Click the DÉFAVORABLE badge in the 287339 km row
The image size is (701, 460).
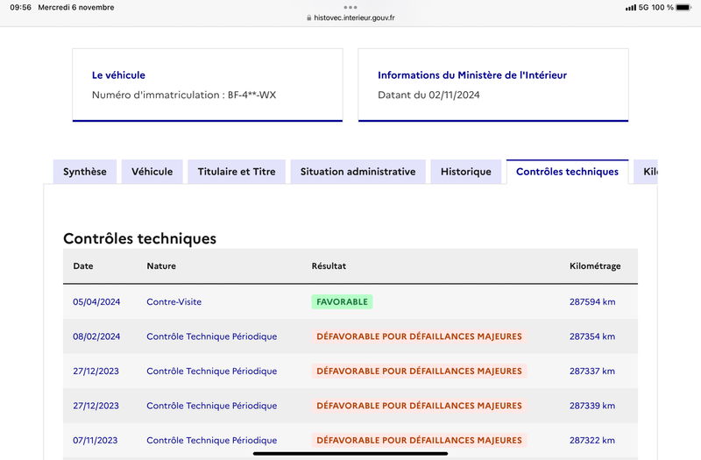420,406
